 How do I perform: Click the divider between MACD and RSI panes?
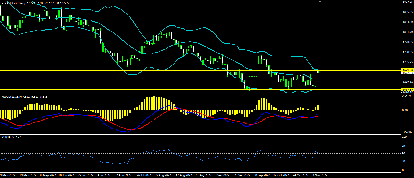(x=201, y=134)
